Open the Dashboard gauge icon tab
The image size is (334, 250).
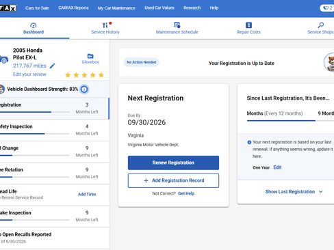pos(34,25)
